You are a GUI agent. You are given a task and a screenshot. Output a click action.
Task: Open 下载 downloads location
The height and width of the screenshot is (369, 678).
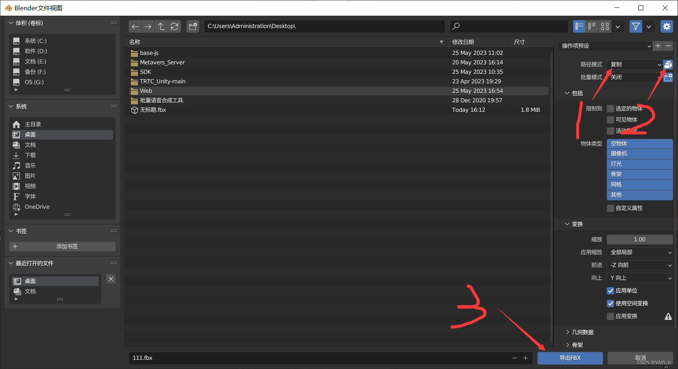[x=62, y=155]
